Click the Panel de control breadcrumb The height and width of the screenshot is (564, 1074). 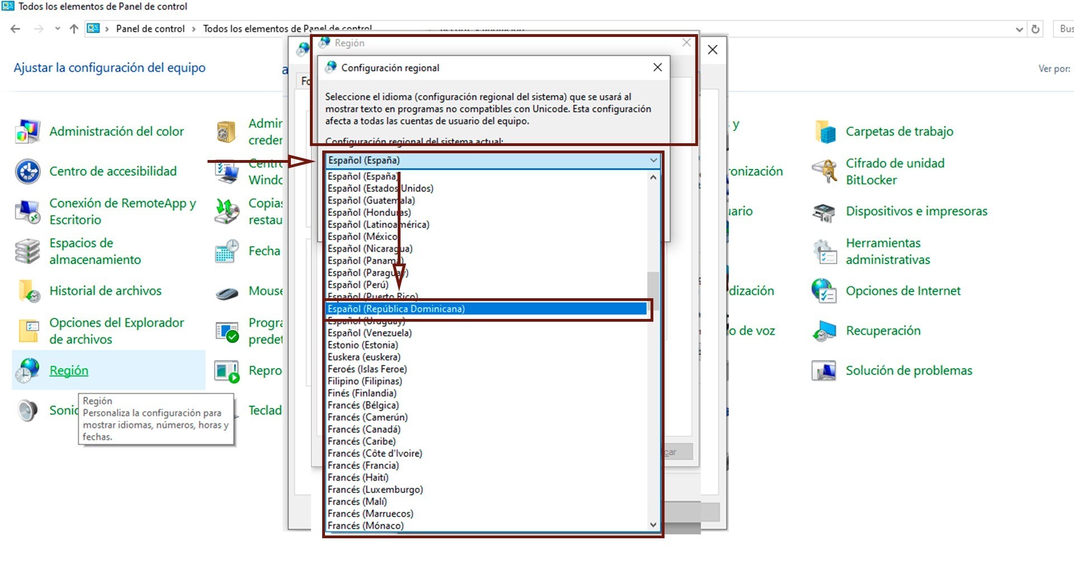150,29
